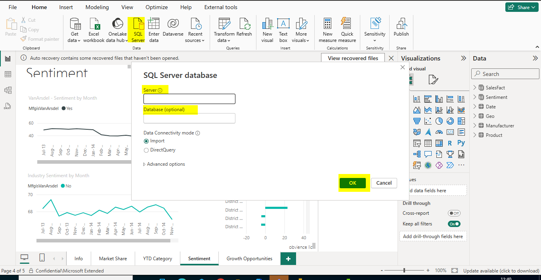541x280 pixels.
Task: Toggle Cross-report drill through
Action: (454, 213)
